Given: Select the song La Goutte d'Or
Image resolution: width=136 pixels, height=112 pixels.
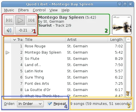Looking at the screenshot, I should (x=64, y=90).
